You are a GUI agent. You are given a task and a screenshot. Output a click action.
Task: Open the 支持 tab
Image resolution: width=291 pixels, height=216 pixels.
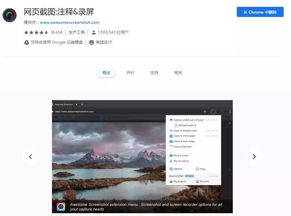(154, 73)
